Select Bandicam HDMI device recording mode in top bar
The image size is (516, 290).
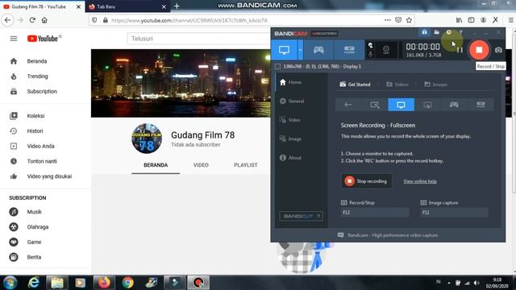click(349, 50)
